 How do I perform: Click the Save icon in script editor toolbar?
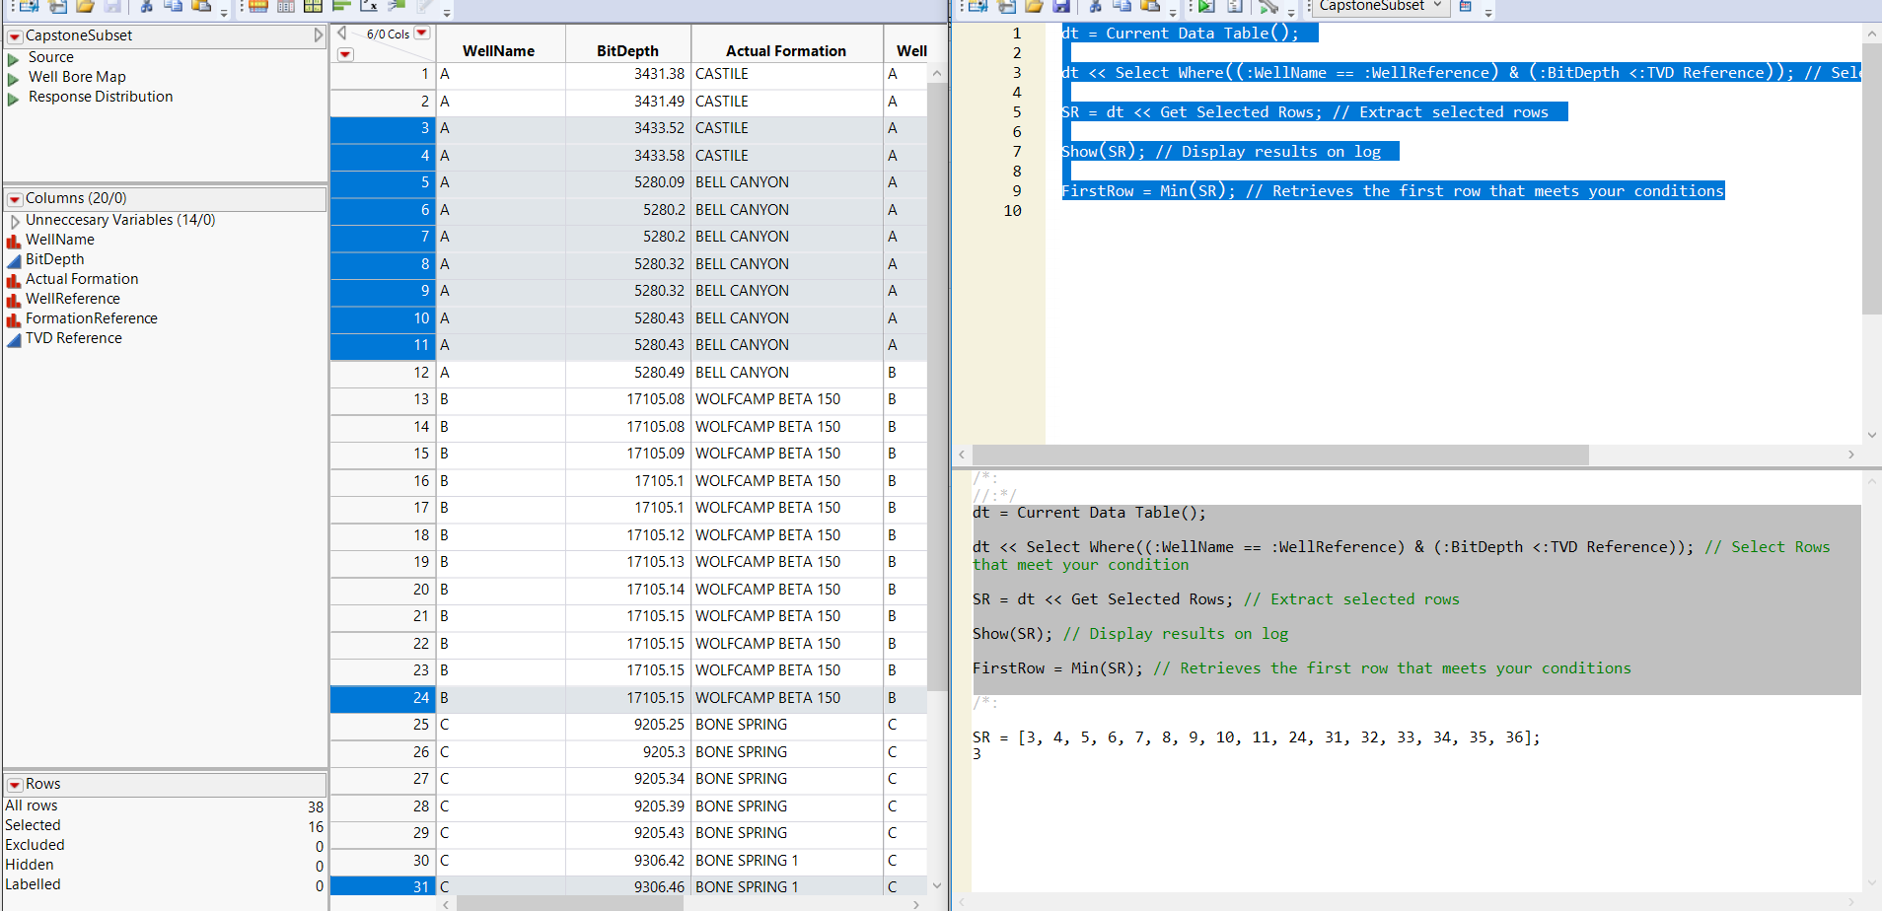click(x=1061, y=6)
